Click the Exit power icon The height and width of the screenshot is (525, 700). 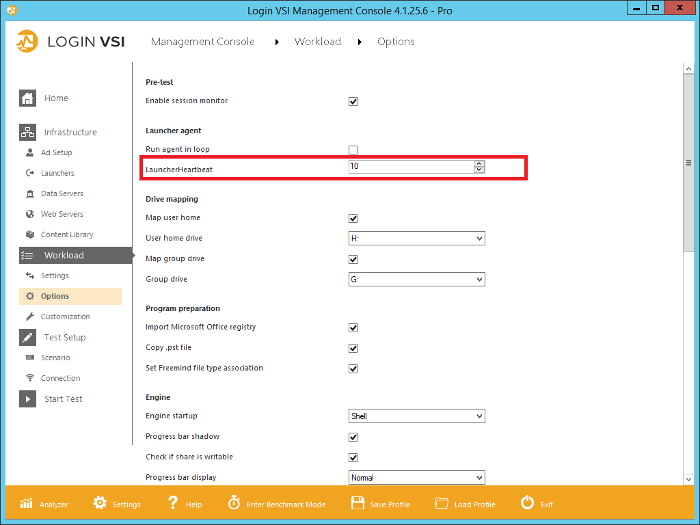[527, 502]
